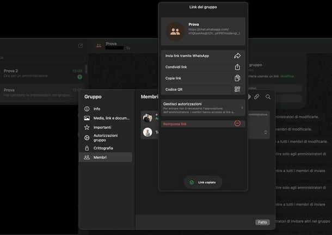The height and width of the screenshot is (235, 332).
Task: Open the QR code icon in Codice QR row
Action: point(237,89)
